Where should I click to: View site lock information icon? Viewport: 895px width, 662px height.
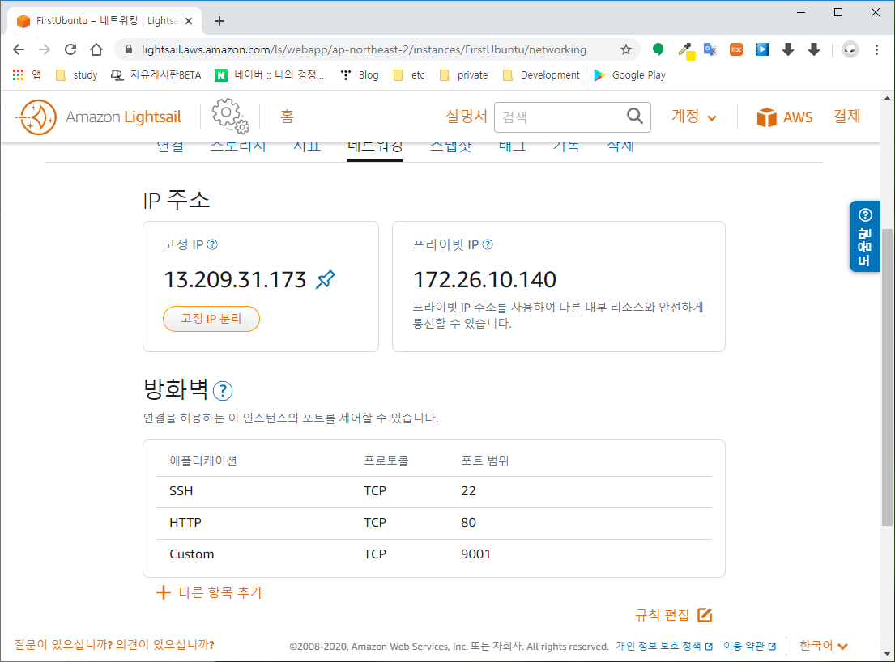click(x=129, y=49)
